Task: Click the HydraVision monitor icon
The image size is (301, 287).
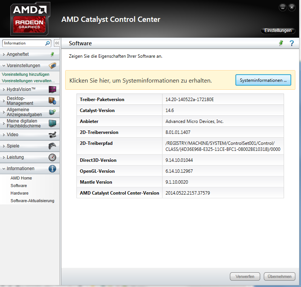Action: coord(52,89)
